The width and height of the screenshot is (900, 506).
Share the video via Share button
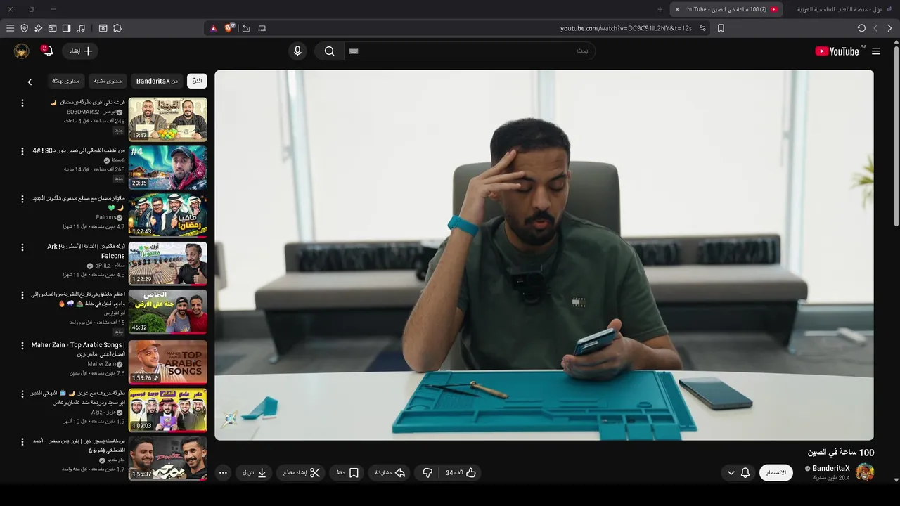(390, 473)
